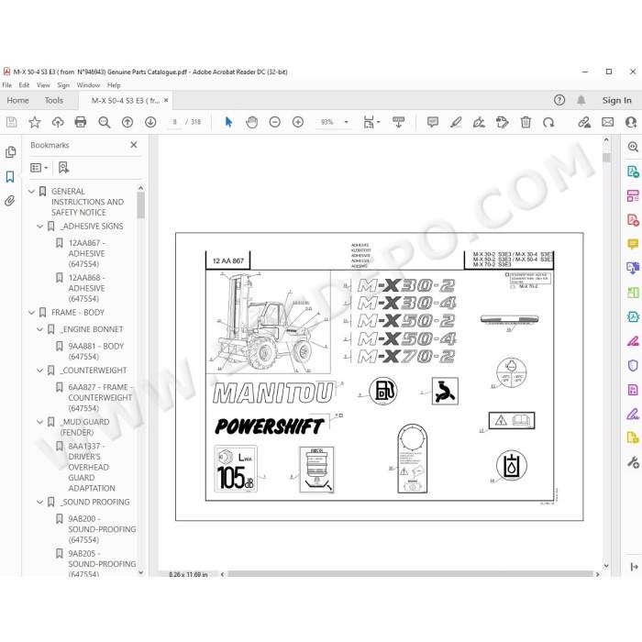Open the View menu
Screen dimensions: 642x642
tap(43, 85)
